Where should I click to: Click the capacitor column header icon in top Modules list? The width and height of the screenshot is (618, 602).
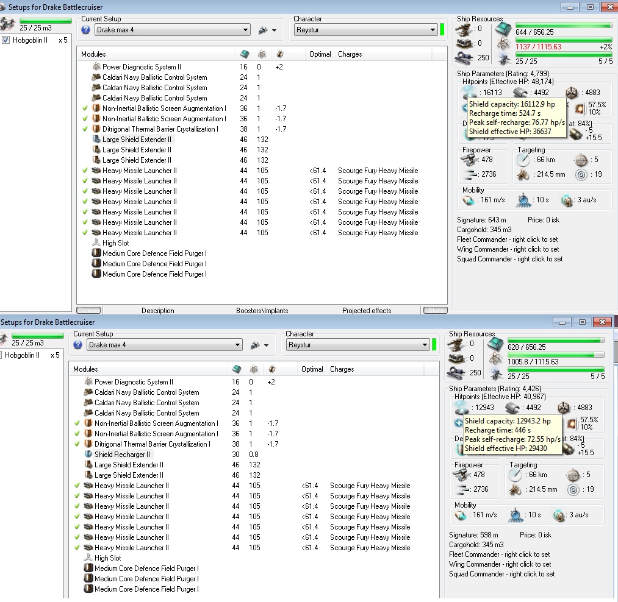[280, 54]
